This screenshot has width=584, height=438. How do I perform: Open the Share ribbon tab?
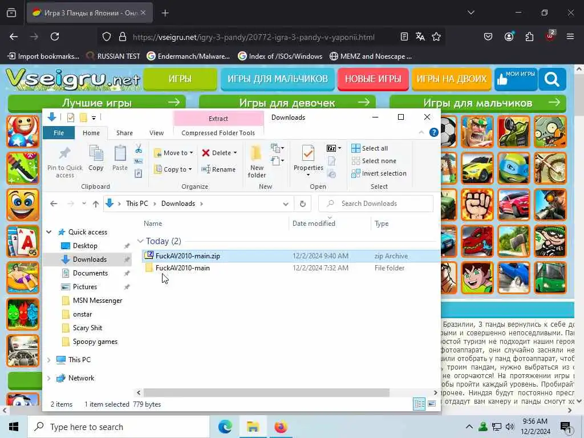(124, 133)
